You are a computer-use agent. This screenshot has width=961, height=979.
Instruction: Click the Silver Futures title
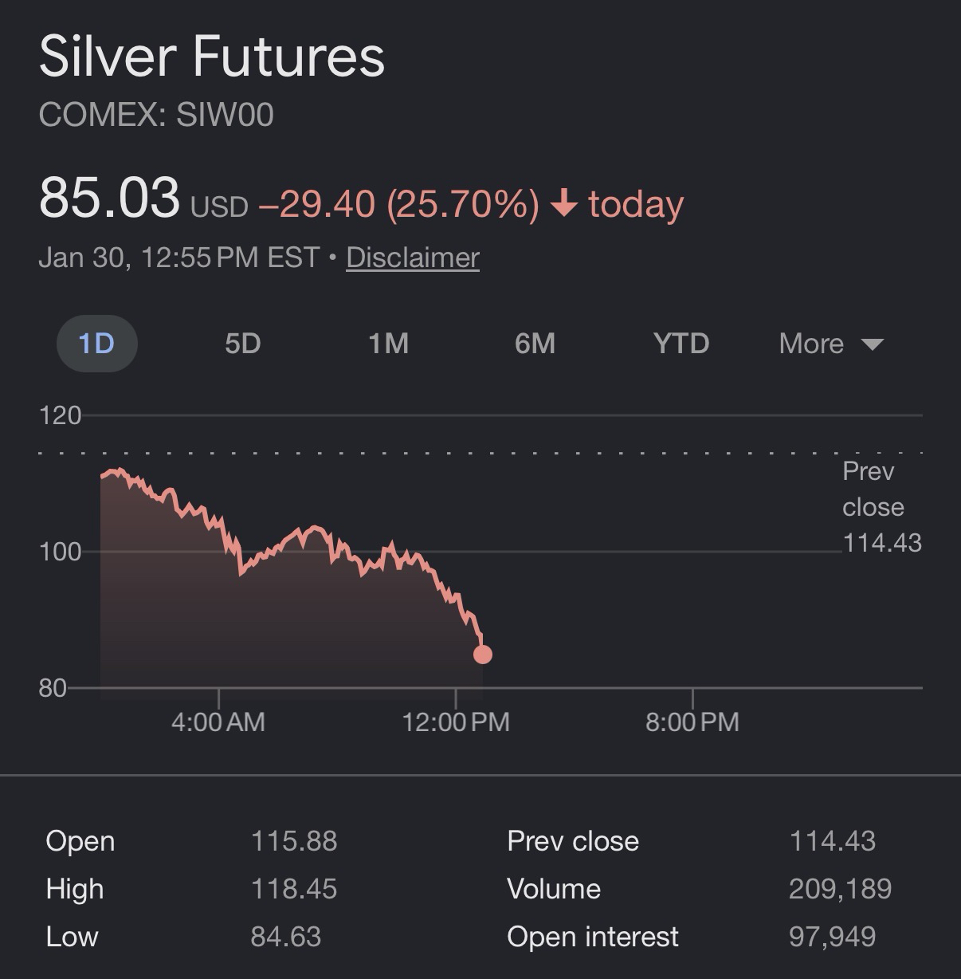click(212, 57)
